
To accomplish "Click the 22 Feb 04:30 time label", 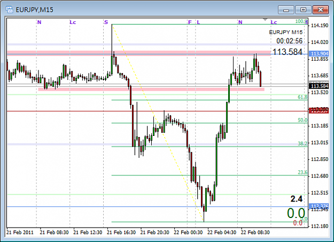I will tap(222, 232).
